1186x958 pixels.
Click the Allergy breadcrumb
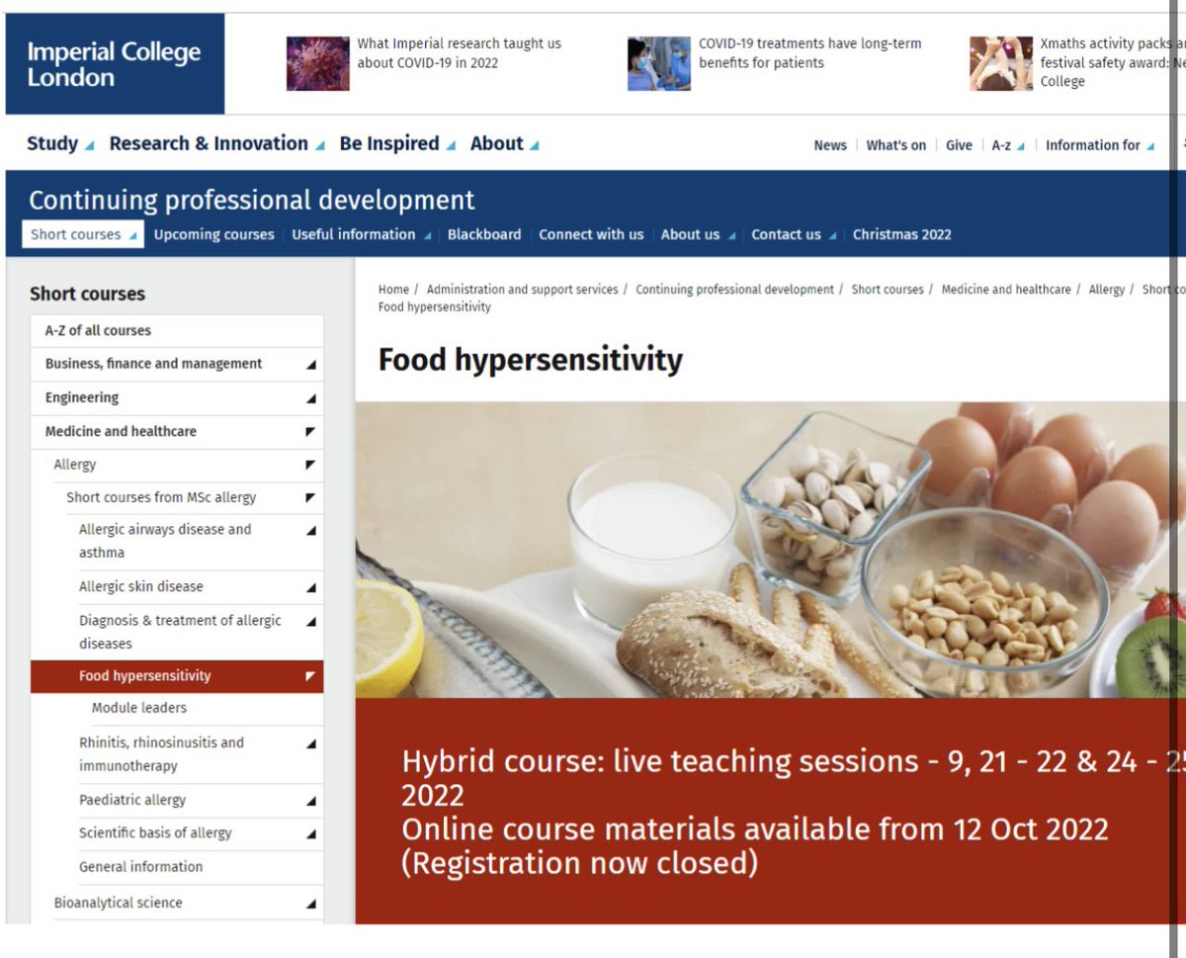(x=1107, y=290)
